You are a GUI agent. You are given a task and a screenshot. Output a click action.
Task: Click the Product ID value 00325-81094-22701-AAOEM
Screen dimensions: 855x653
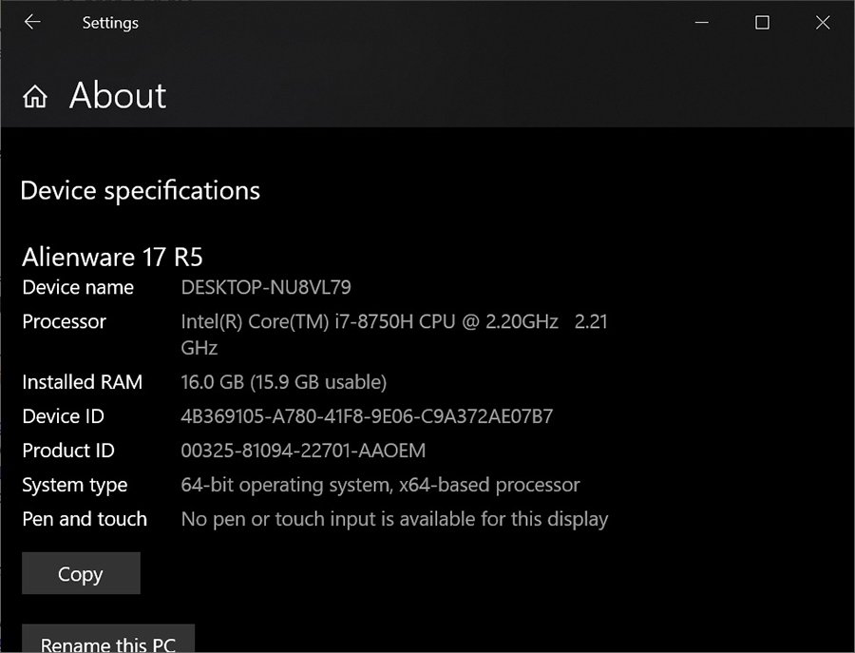[303, 451]
